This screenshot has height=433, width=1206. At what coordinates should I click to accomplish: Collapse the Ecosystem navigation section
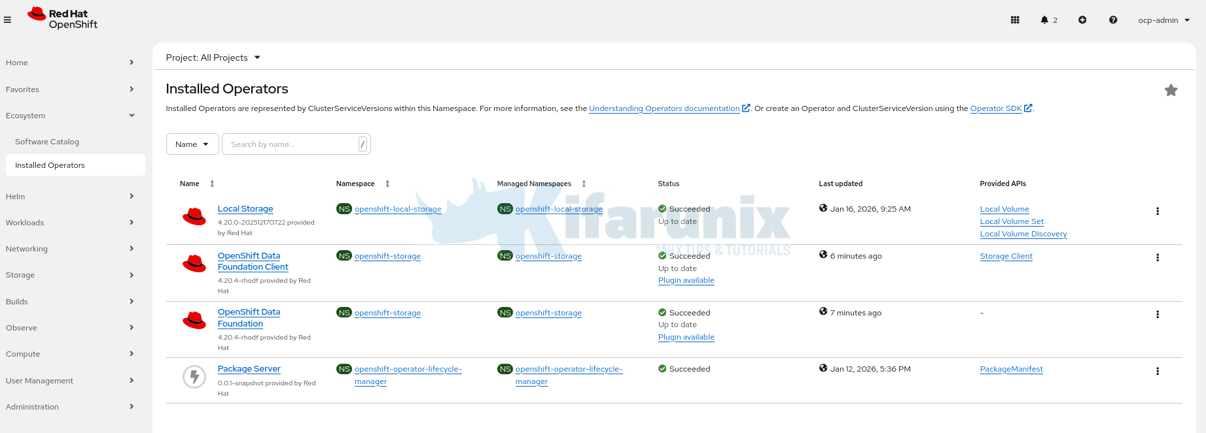click(69, 116)
